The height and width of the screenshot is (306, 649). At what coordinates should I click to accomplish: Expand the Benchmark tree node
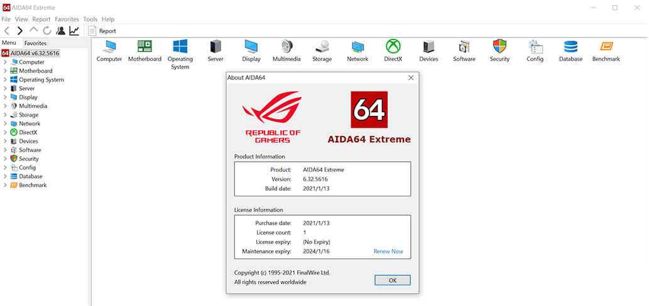6,185
